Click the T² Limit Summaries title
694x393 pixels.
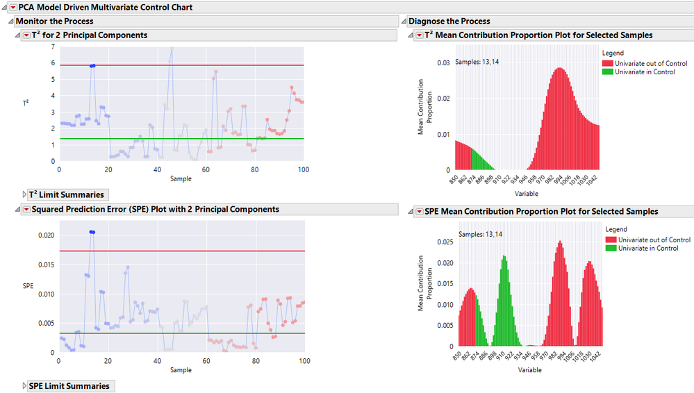(x=67, y=194)
